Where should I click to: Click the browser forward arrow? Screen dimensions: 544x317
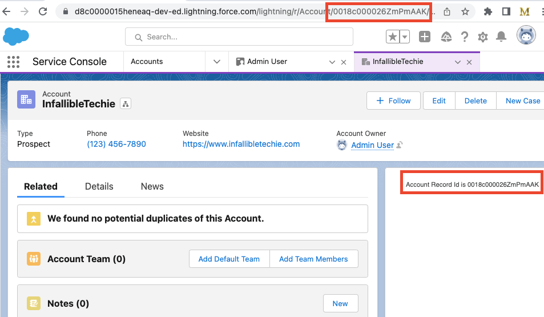click(x=25, y=11)
